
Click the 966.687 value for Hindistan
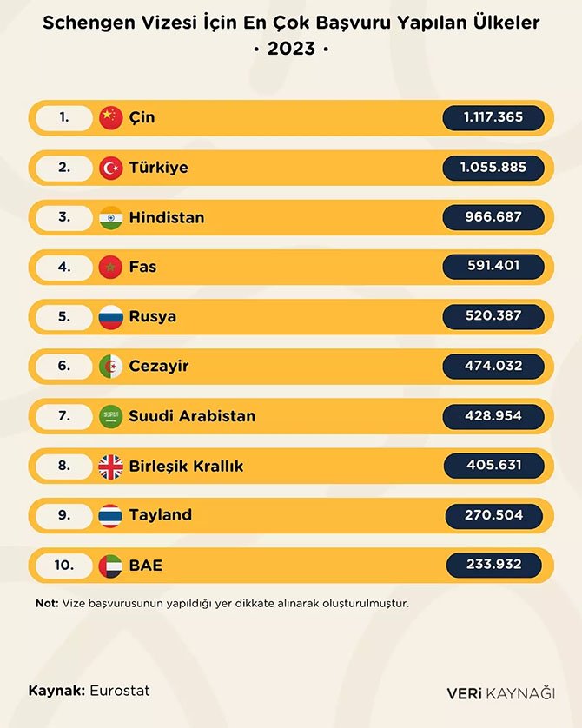[493, 217]
